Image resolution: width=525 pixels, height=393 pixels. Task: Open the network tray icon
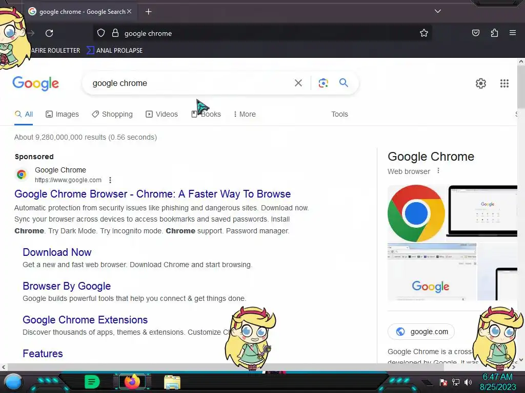456,382
